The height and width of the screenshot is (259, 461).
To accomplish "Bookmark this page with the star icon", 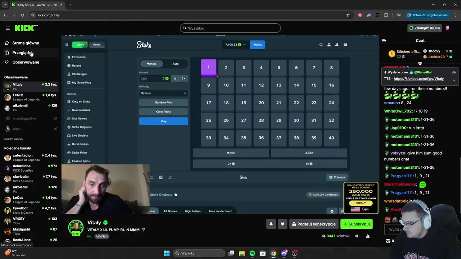I will click(x=348, y=15).
